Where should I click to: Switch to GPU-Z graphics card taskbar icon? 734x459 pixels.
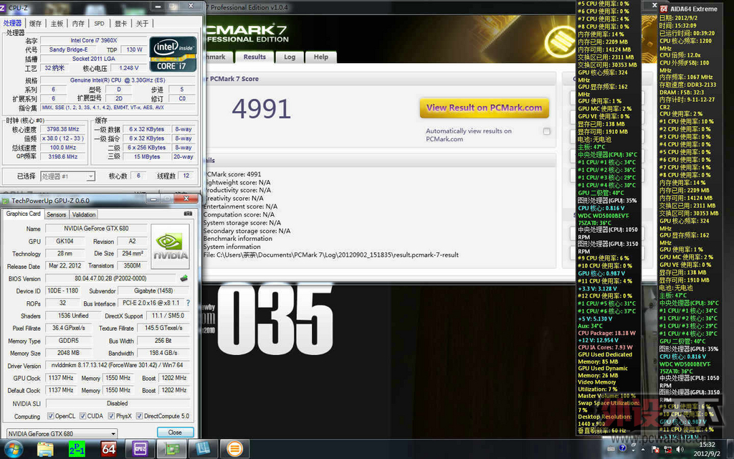(171, 449)
